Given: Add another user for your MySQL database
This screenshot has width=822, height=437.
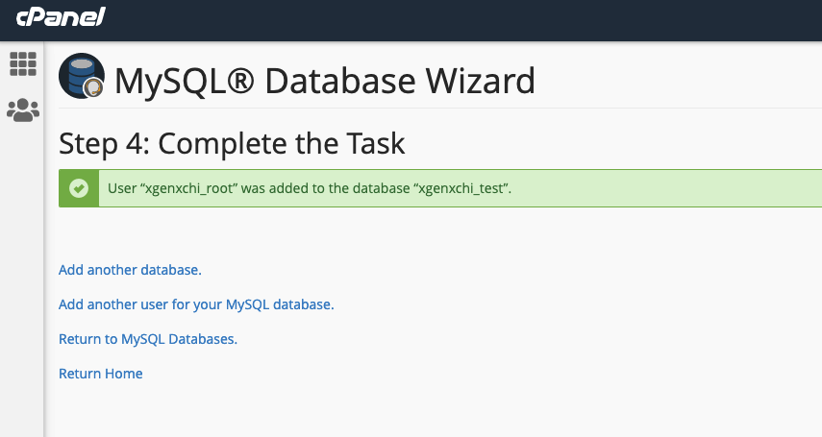Looking at the screenshot, I should (x=196, y=304).
